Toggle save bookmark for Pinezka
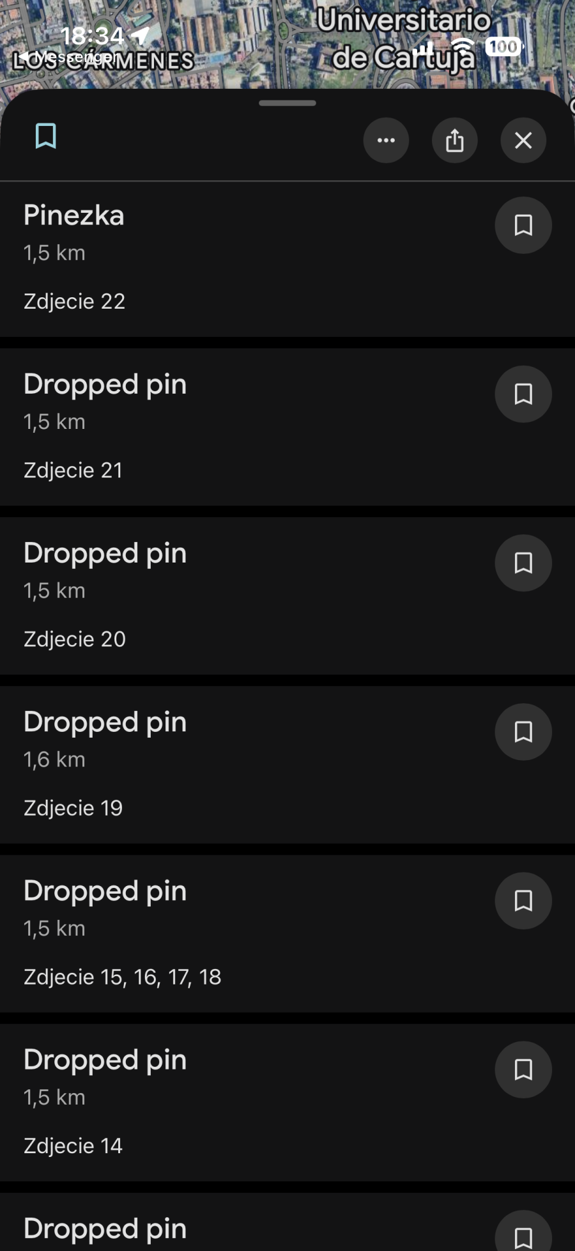Screen dimensions: 575x1251 (523, 225)
